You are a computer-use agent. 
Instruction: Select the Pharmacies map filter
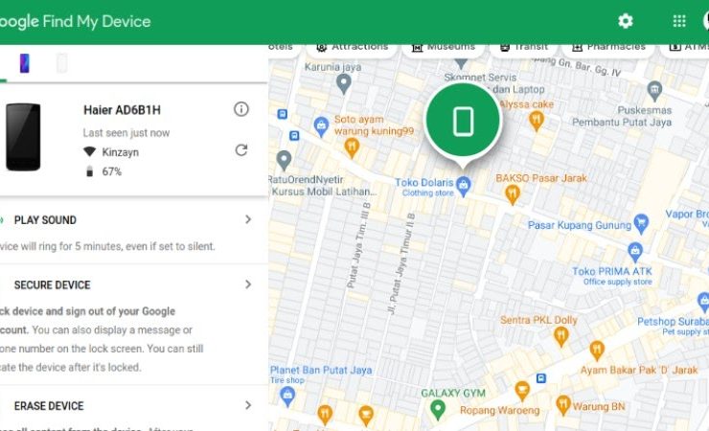click(x=608, y=47)
